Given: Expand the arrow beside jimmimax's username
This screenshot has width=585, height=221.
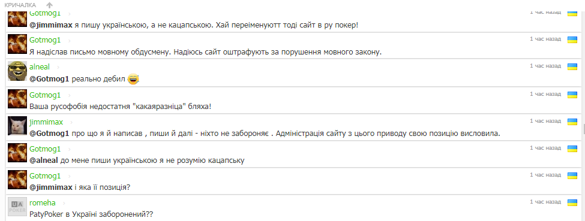Looking at the screenshot, I should [x=71, y=122].
